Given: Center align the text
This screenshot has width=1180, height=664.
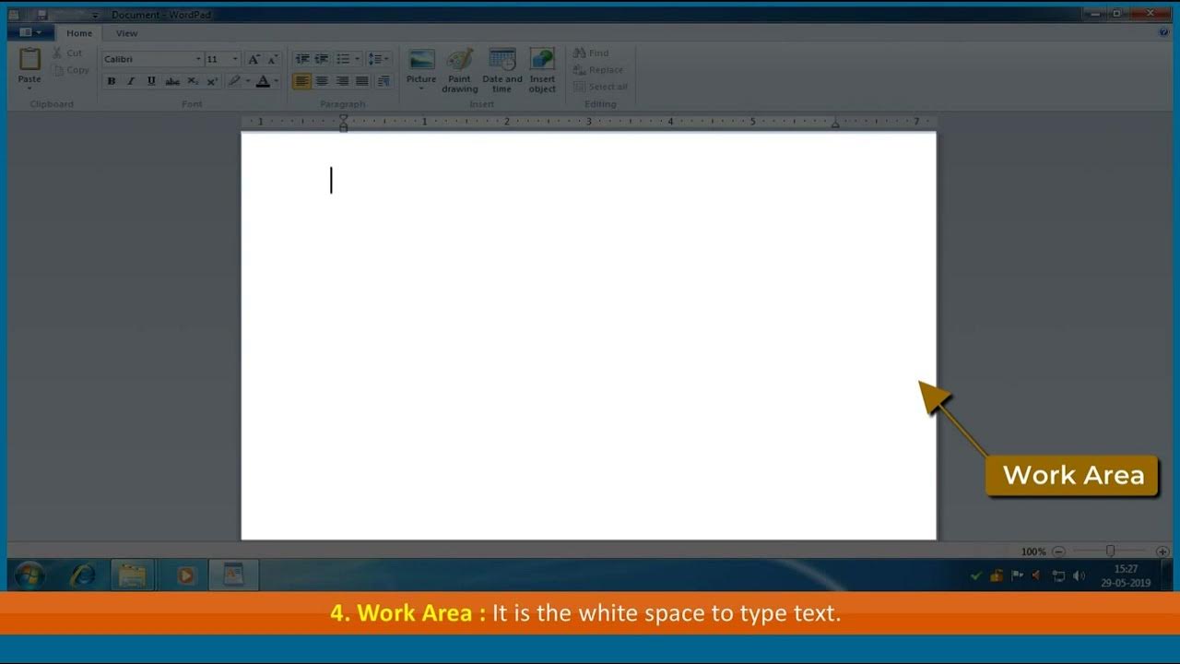Looking at the screenshot, I should click(x=322, y=81).
